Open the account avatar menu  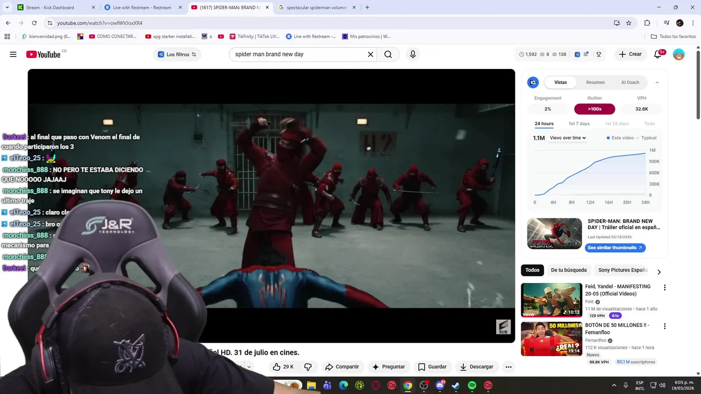(679, 54)
